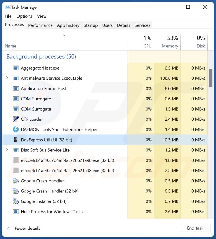
Task: Click the vertical scrollbar thumb
Action: click(x=211, y=78)
